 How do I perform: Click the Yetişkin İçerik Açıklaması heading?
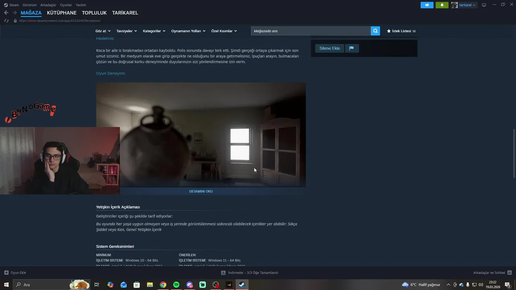(x=118, y=207)
